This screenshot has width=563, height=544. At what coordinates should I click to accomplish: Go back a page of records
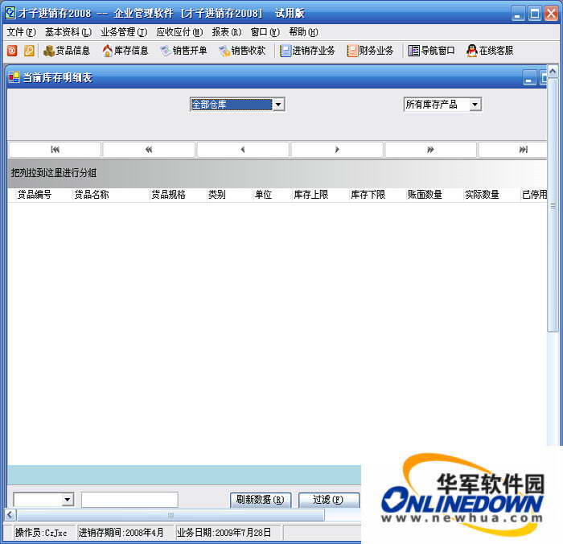149,150
